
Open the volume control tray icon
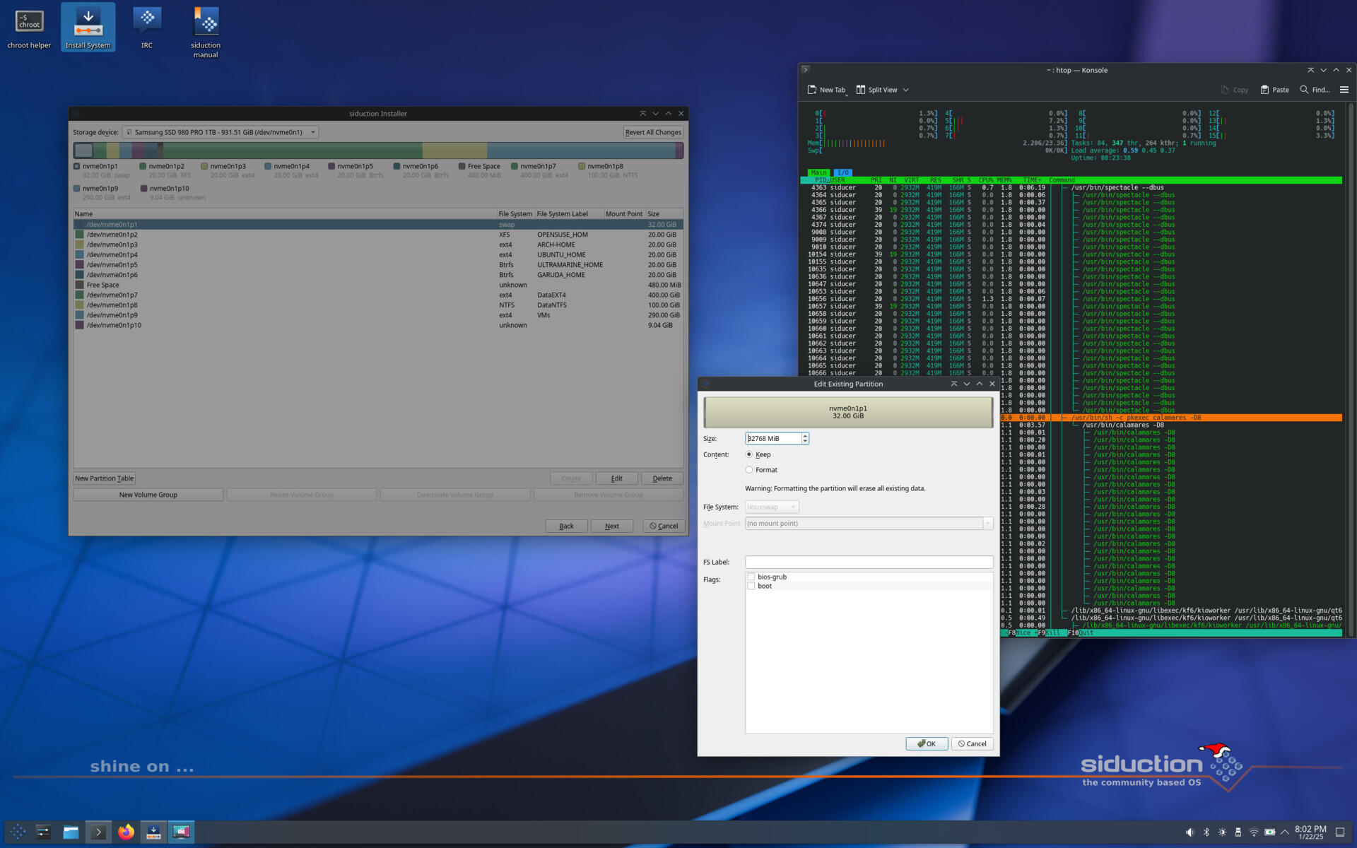pos(1189,832)
